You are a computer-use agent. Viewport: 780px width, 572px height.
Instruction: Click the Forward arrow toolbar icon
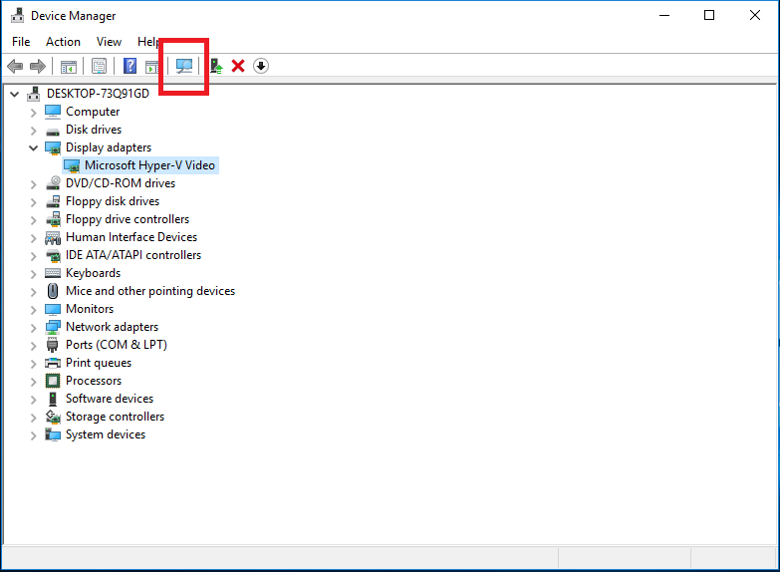point(38,66)
